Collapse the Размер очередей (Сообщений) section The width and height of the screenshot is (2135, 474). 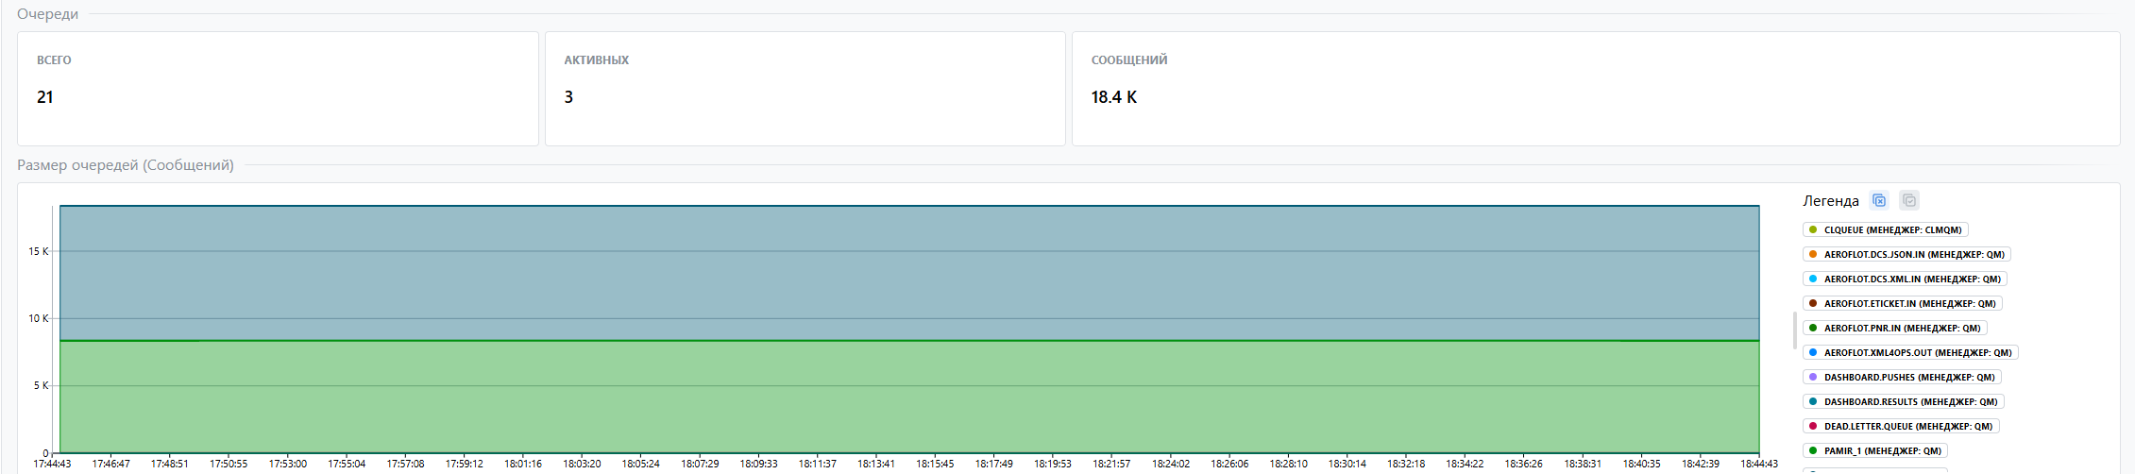coord(126,165)
